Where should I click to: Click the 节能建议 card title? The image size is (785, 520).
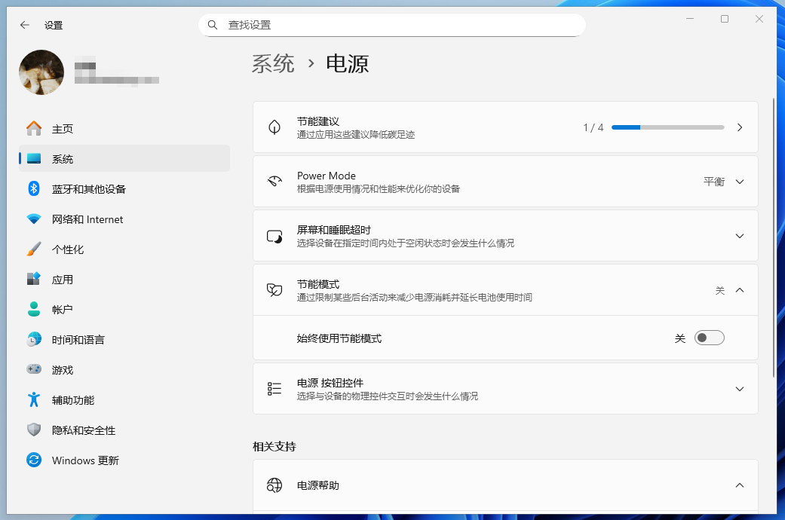pyautogui.click(x=318, y=121)
